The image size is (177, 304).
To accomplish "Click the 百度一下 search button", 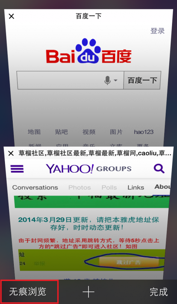I will coord(142,80).
